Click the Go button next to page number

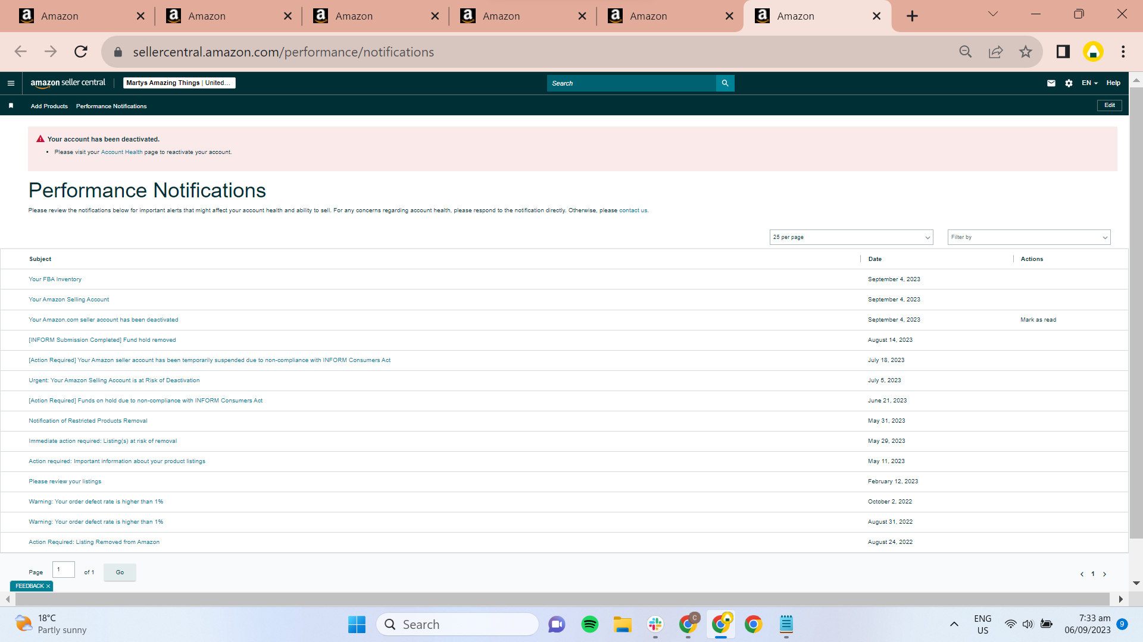(120, 572)
